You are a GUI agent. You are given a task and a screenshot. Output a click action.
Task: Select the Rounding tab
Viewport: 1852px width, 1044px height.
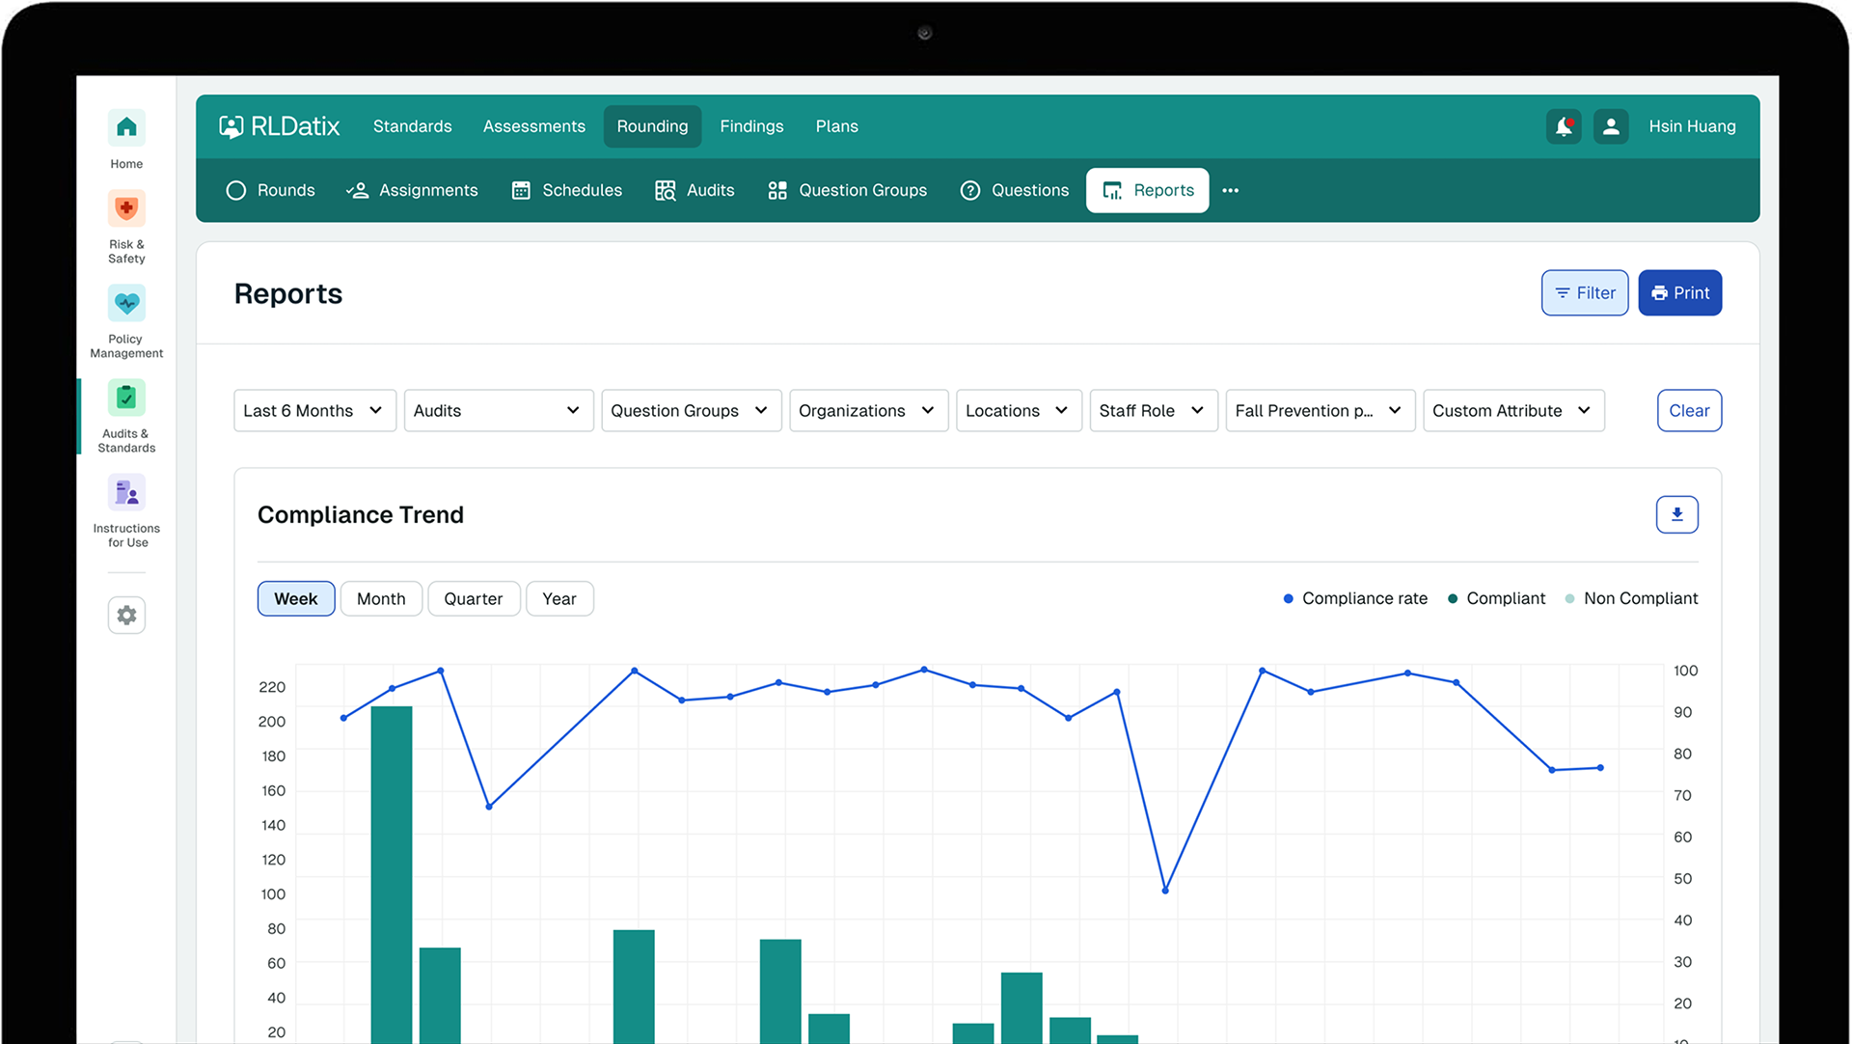(653, 126)
